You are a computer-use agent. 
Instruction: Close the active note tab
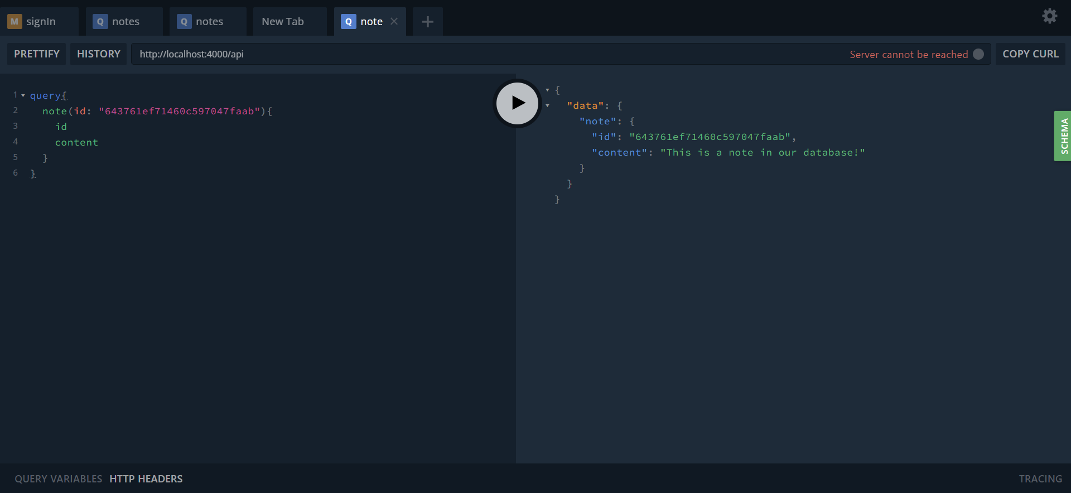pyautogui.click(x=394, y=21)
